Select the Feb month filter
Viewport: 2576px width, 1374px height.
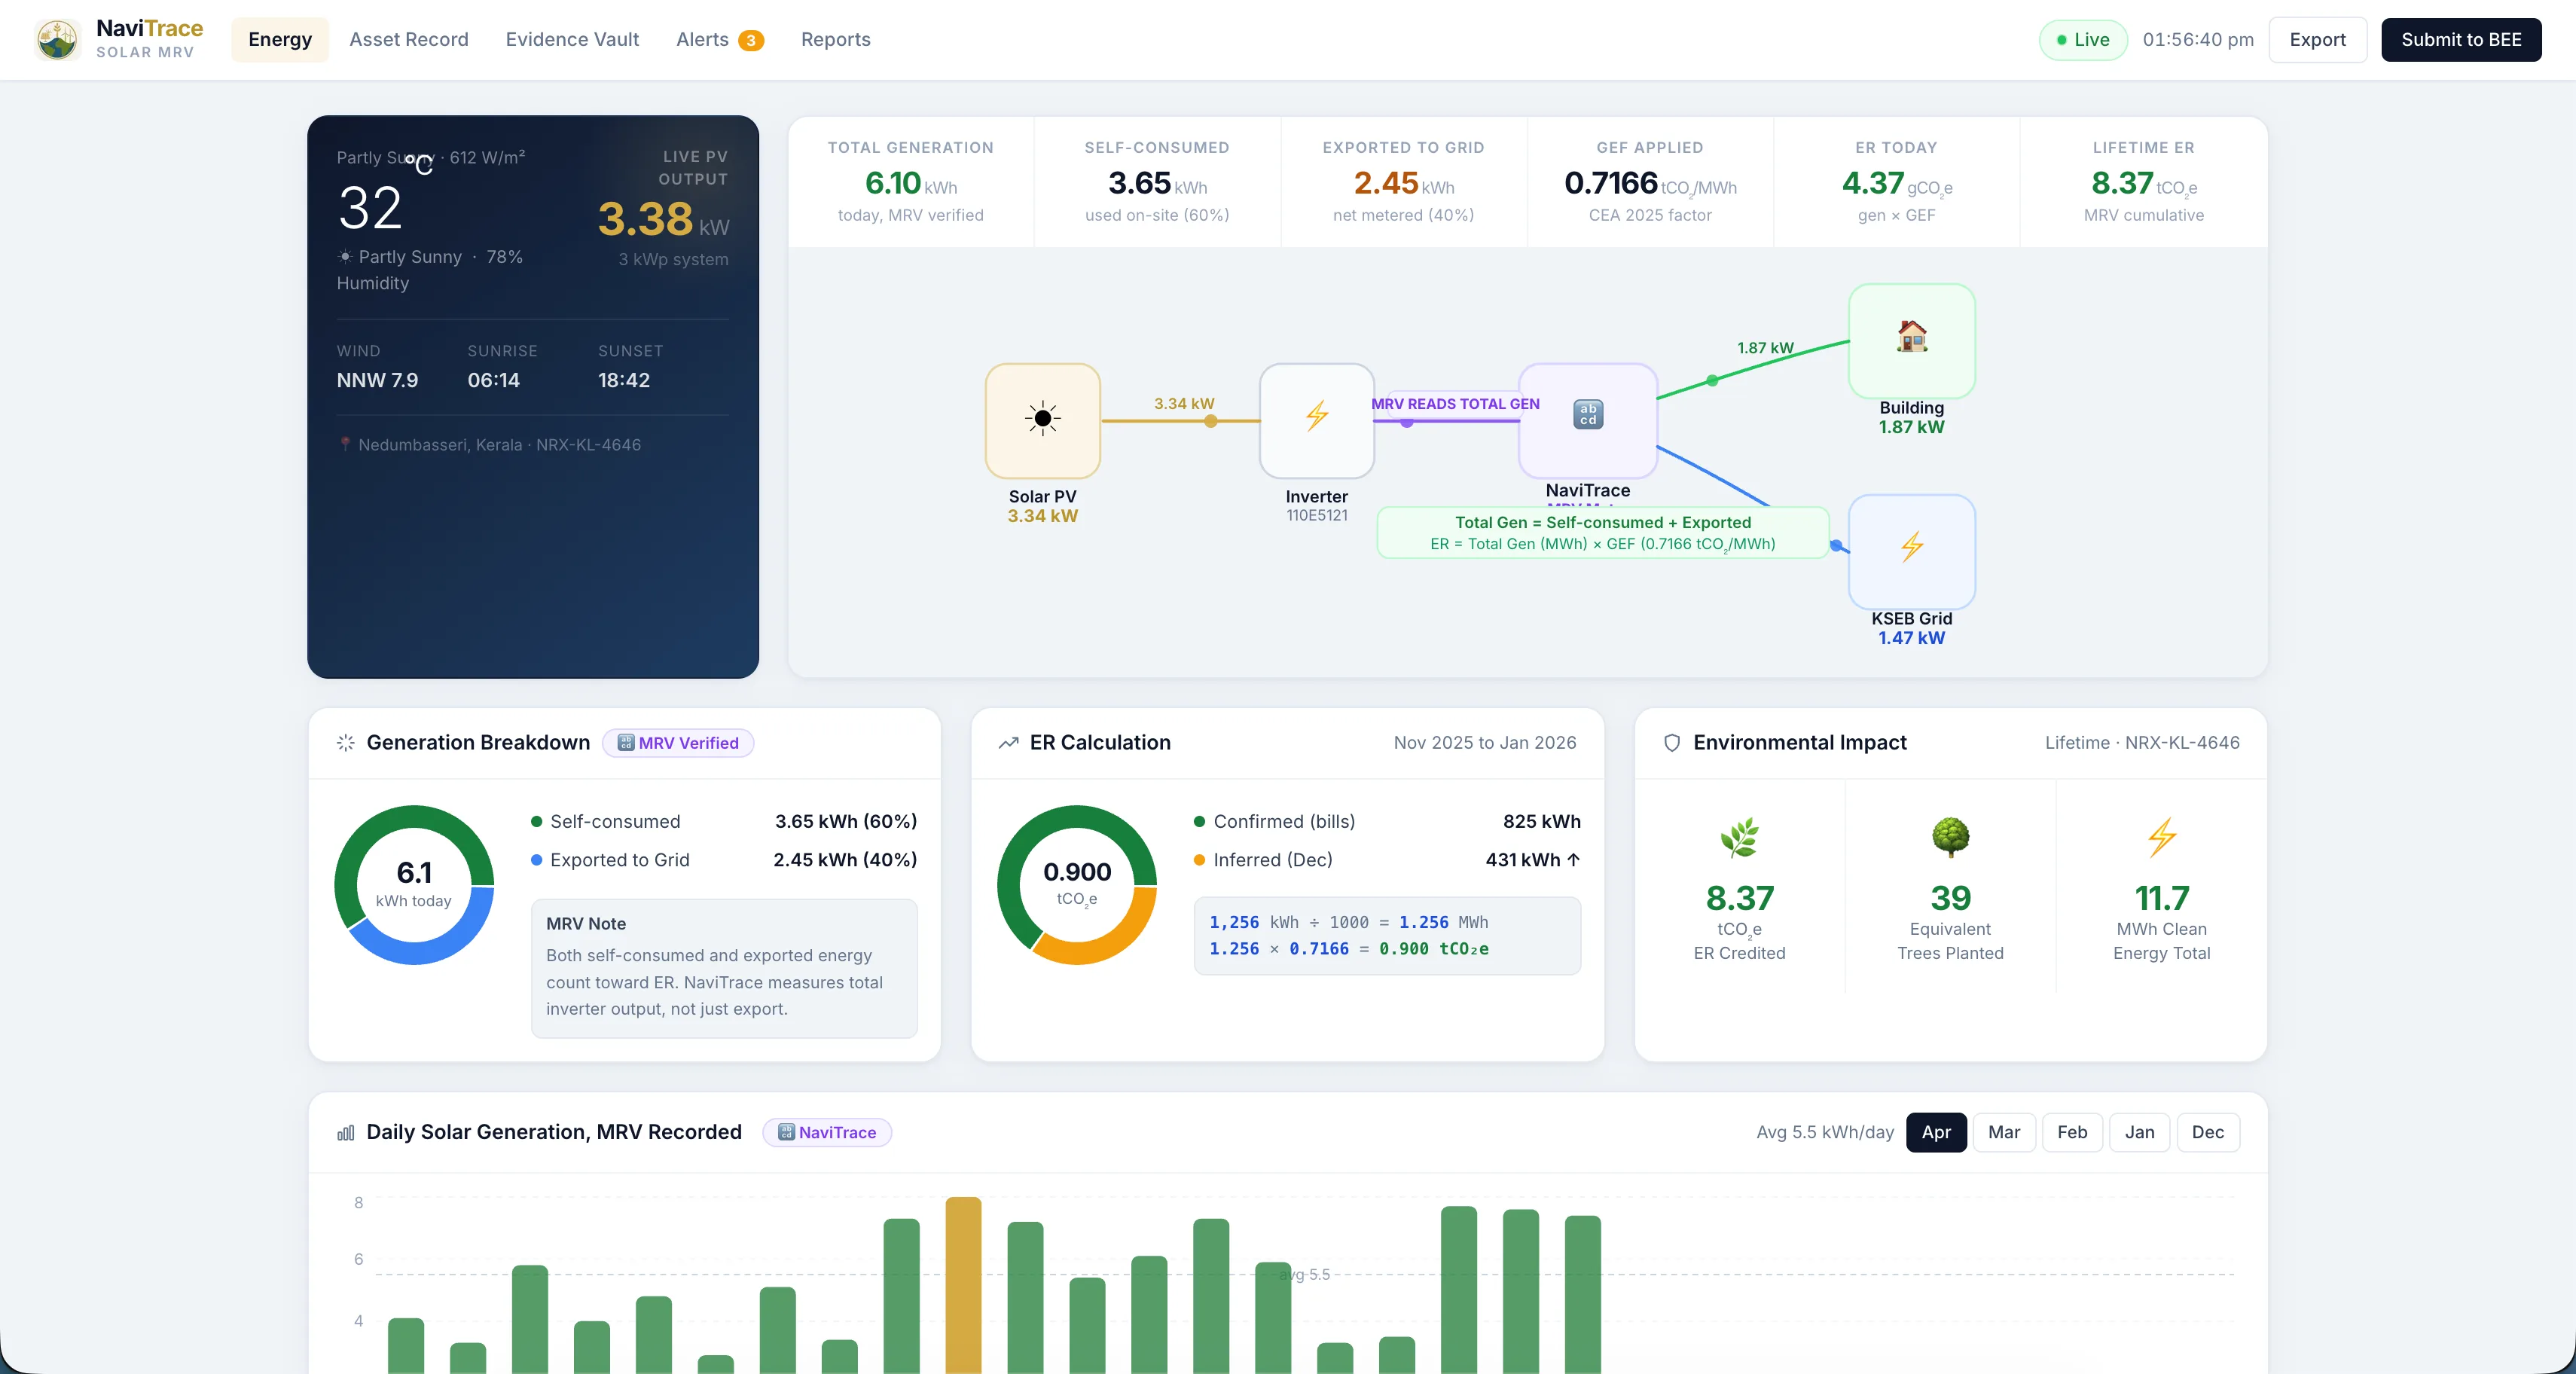pos(2072,1132)
